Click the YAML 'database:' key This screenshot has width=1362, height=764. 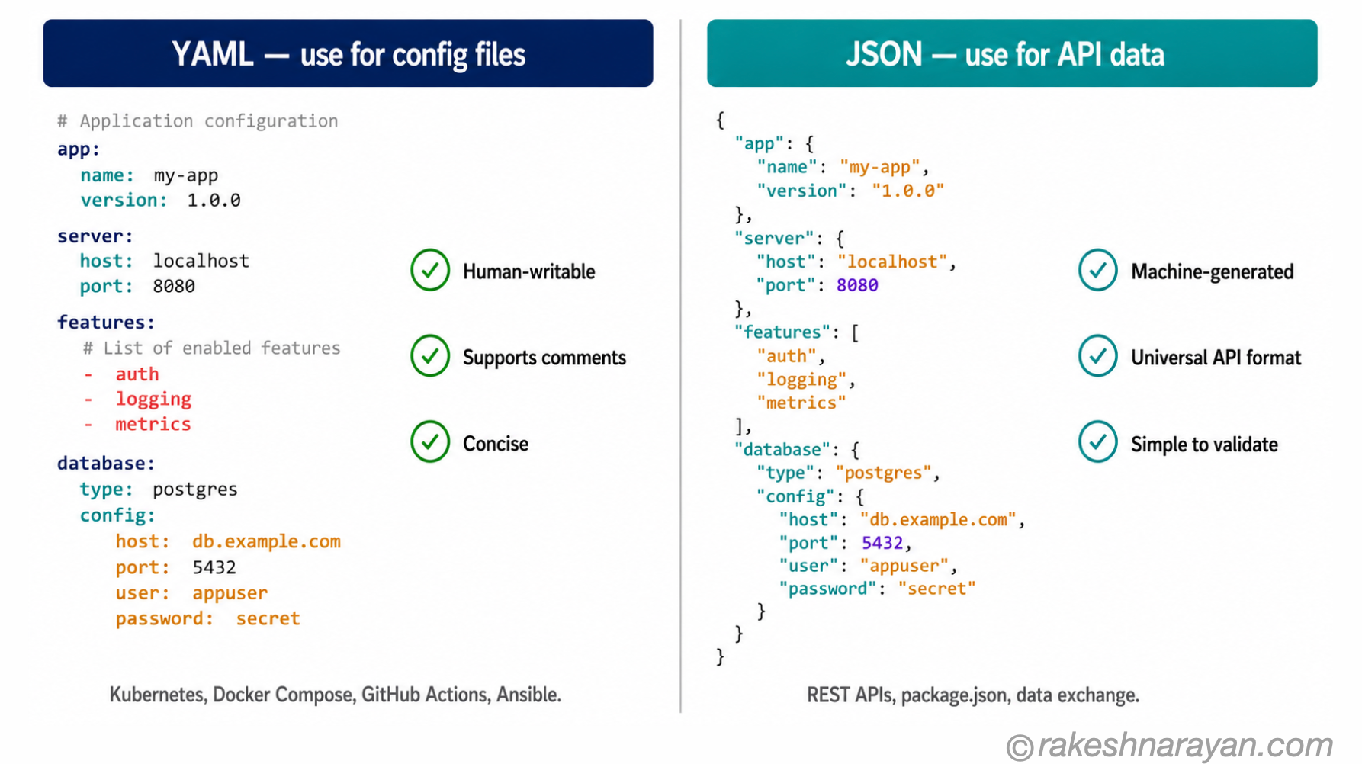[106, 463]
